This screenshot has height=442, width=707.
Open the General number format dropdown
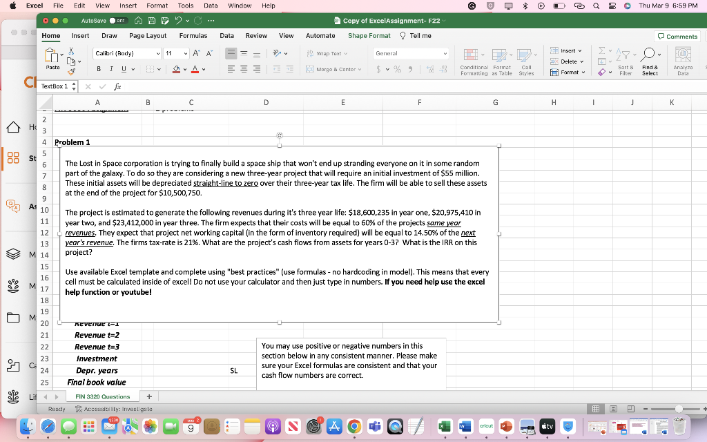tap(446, 53)
